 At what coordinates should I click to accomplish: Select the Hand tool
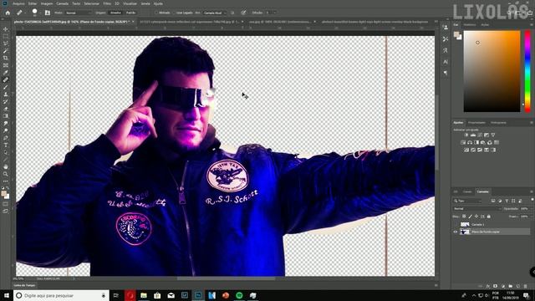[x=6, y=166]
